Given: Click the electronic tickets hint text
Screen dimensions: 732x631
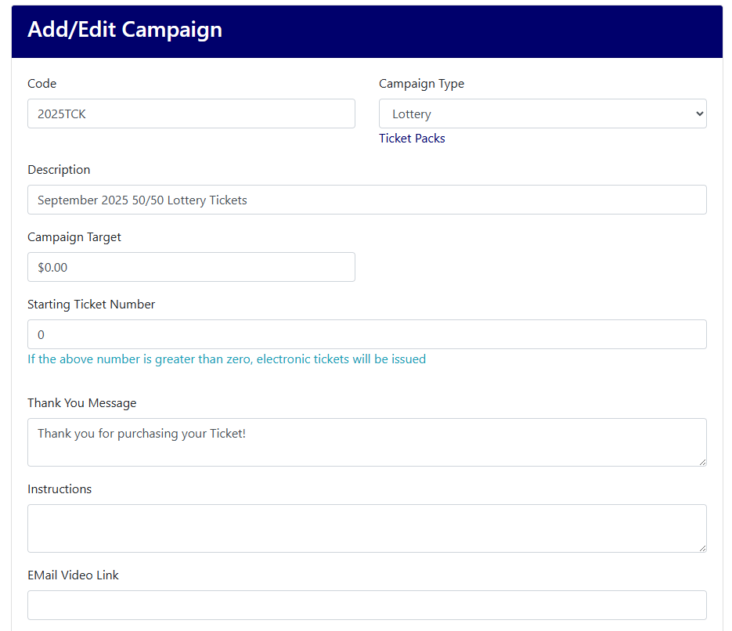Looking at the screenshot, I should coord(226,359).
